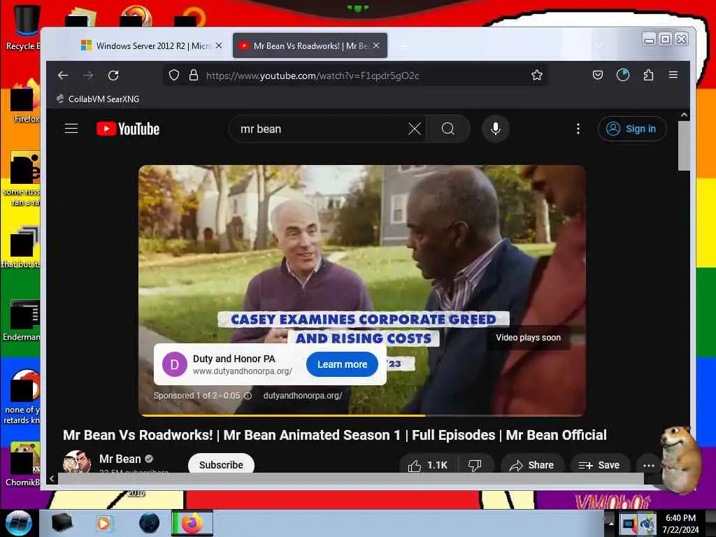The image size is (716, 537).
Task: Click the vertical page scrollbar thumb
Action: point(684,146)
